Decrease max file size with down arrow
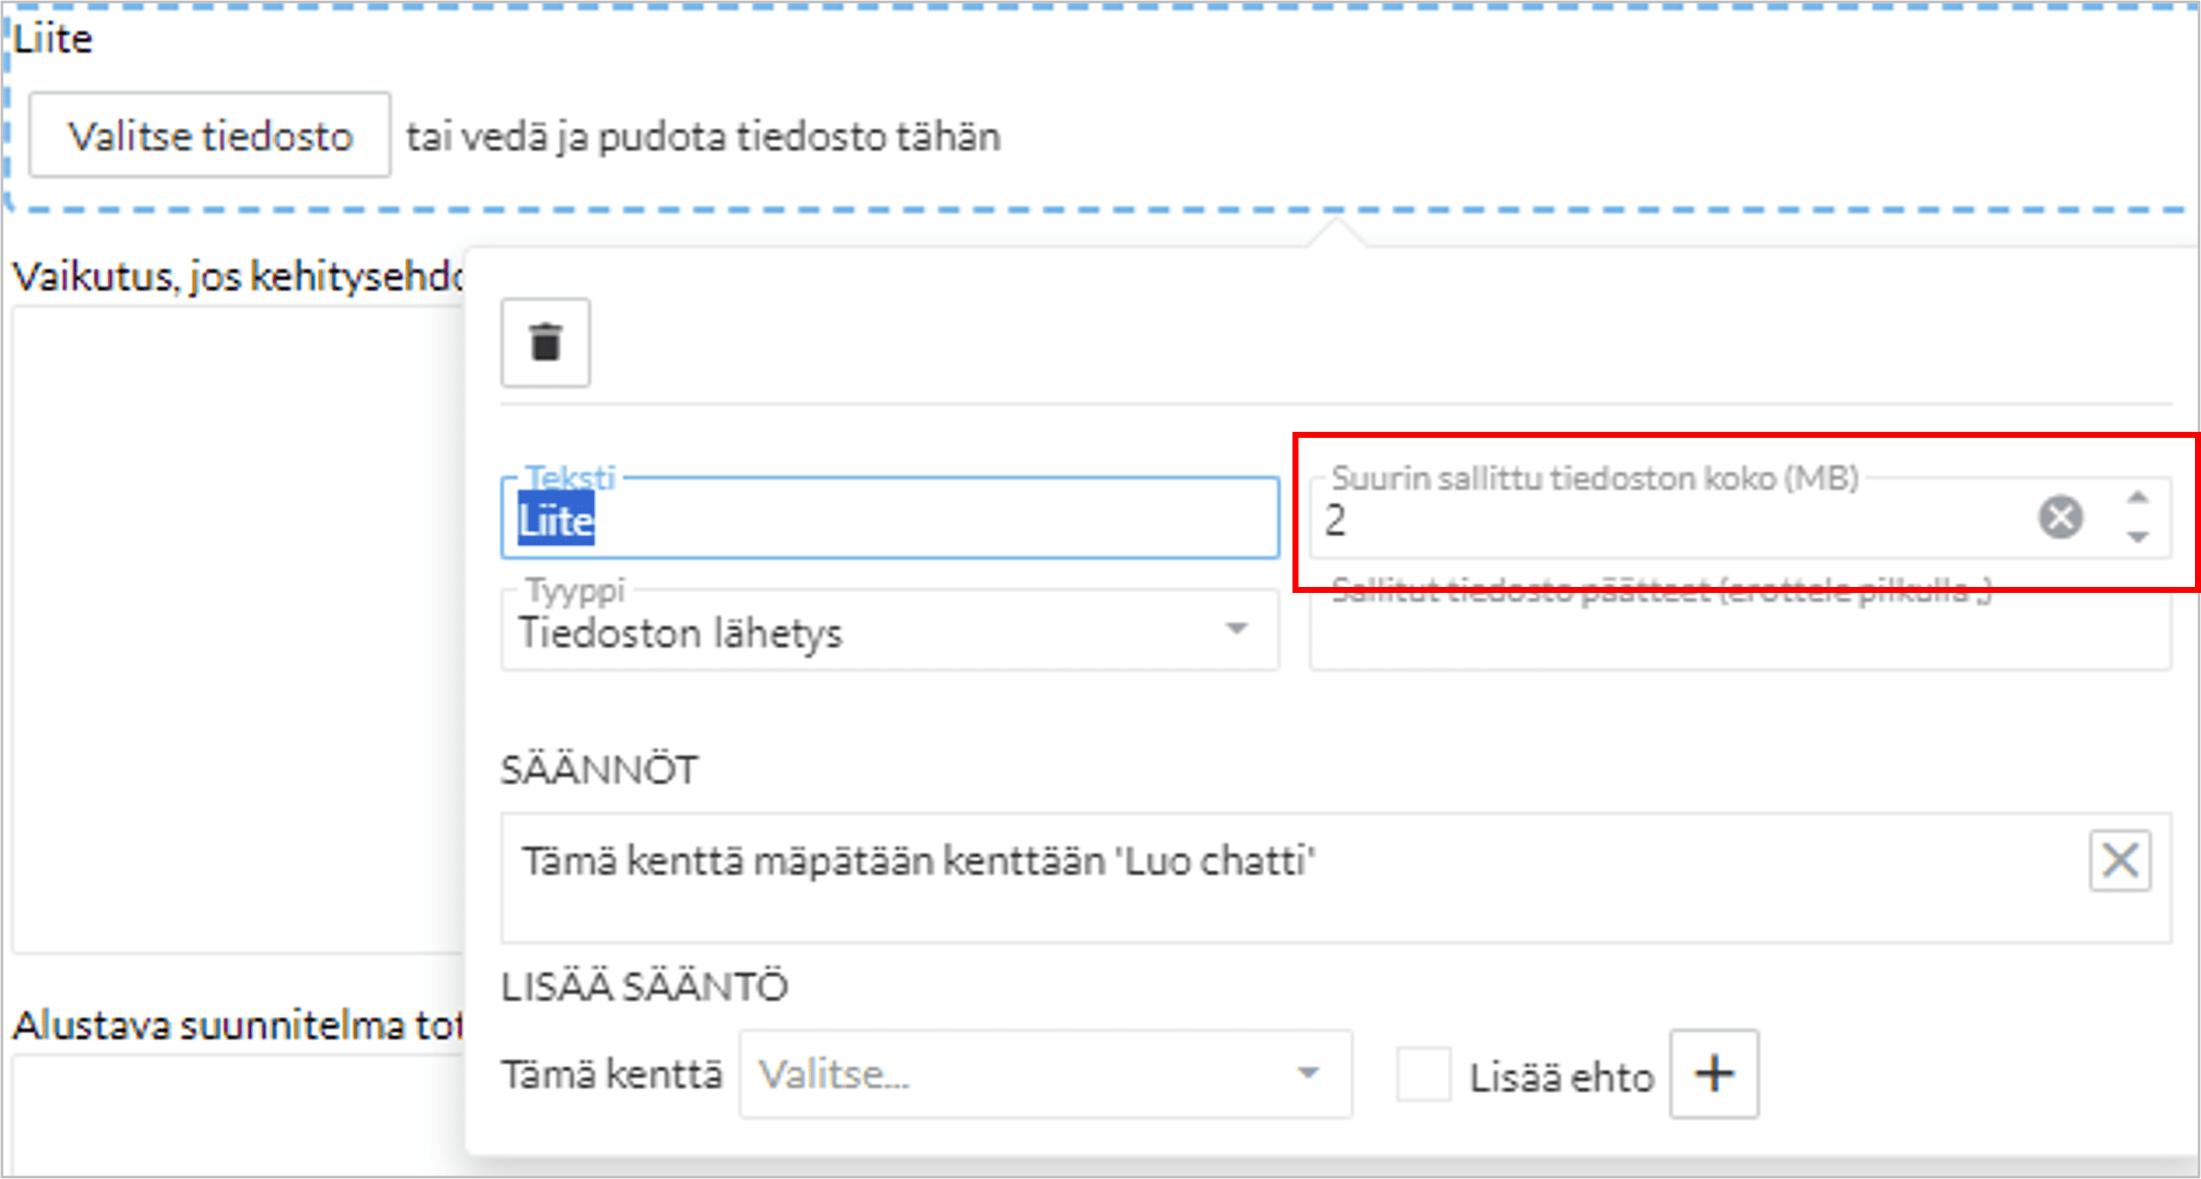 pyautogui.click(x=2138, y=537)
